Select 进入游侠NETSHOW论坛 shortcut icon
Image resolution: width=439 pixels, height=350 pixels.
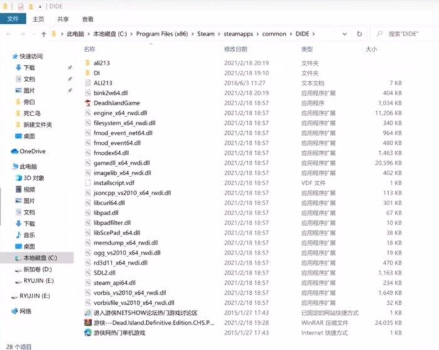point(88,313)
